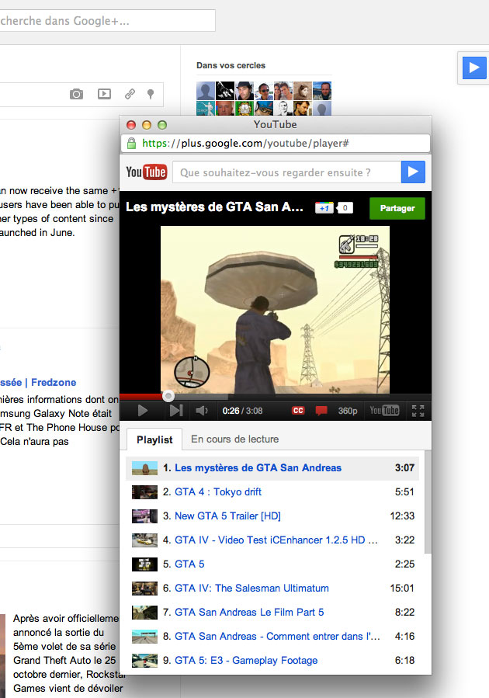The width and height of the screenshot is (489, 698).
Task: Open 'GTA 5: E3 - Gameplay Footage' item
Action: (272, 660)
